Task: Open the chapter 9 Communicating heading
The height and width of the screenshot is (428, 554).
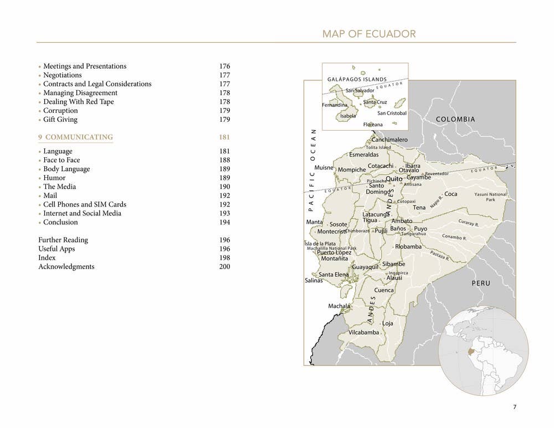Action: 134,137
